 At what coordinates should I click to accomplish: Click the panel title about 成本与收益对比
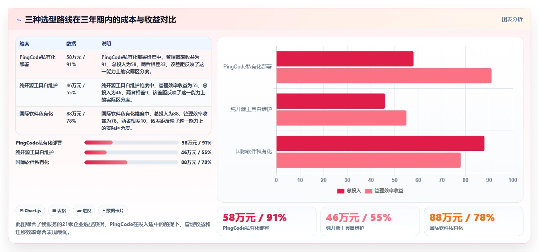(100, 20)
